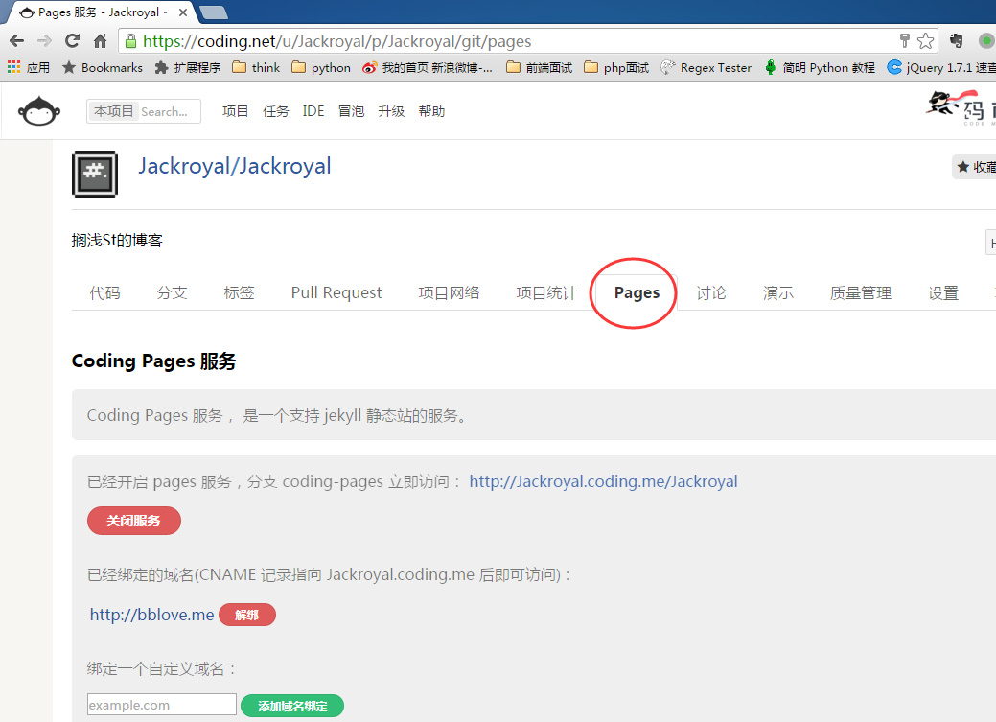
Task: Click the green padlock security icon
Action: [130, 41]
